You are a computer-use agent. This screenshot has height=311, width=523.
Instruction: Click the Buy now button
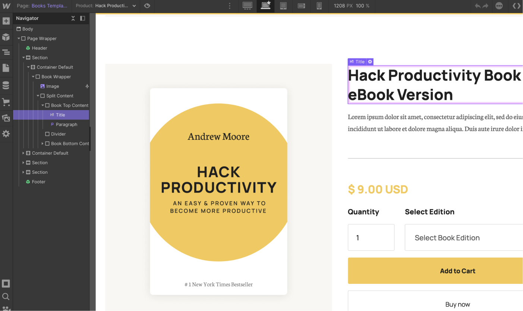click(457, 304)
